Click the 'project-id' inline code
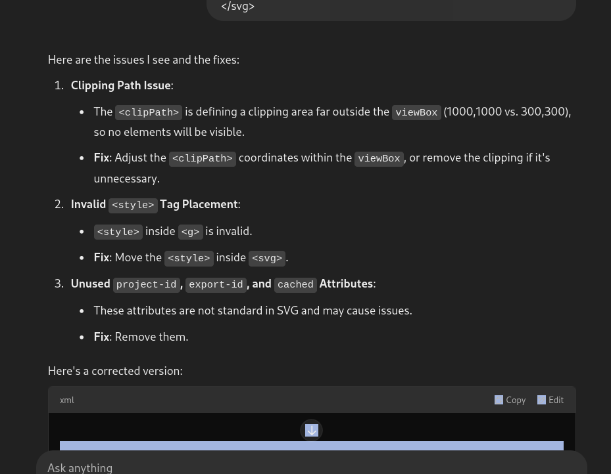Viewport: 611px width, 474px height. [x=146, y=285]
